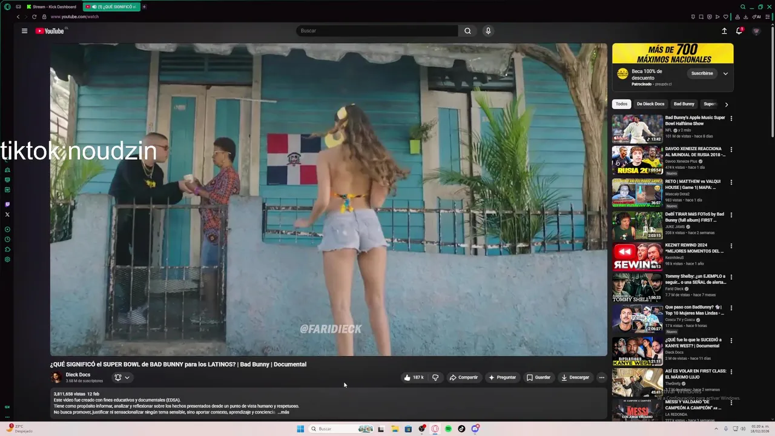Viewport: 775px width, 436px height.
Task: Expand the description with ...más
Action: coord(283,412)
